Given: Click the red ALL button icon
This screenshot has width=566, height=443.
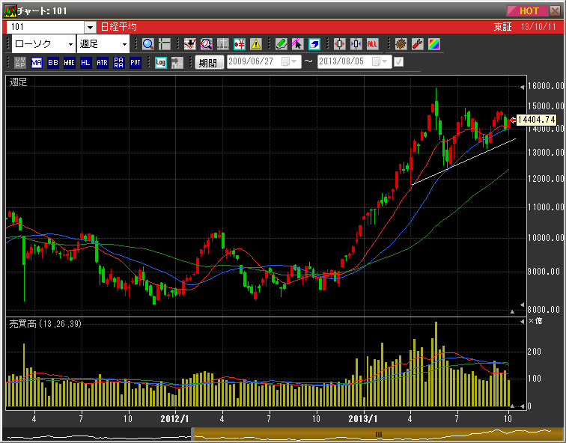Looking at the screenshot, I should point(372,44).
